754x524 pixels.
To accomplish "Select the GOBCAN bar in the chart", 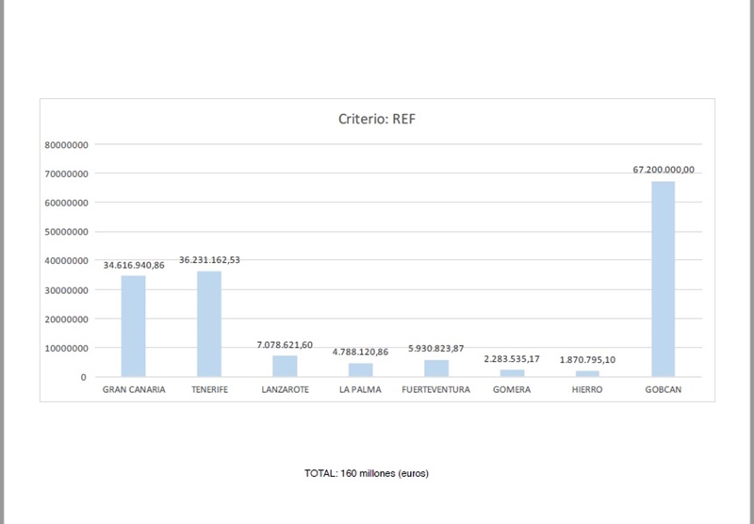I will (x=663, y=278).
